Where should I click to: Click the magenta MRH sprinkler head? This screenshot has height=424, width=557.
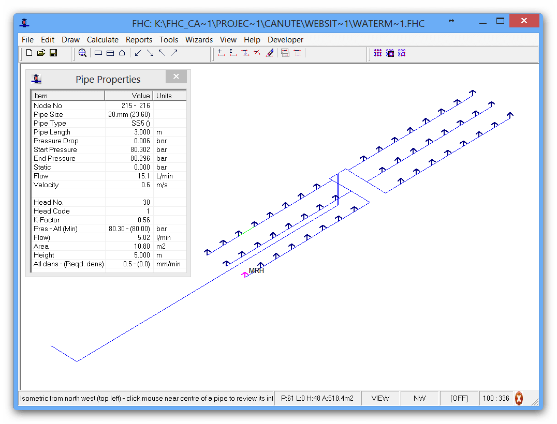tap(245, 275)
